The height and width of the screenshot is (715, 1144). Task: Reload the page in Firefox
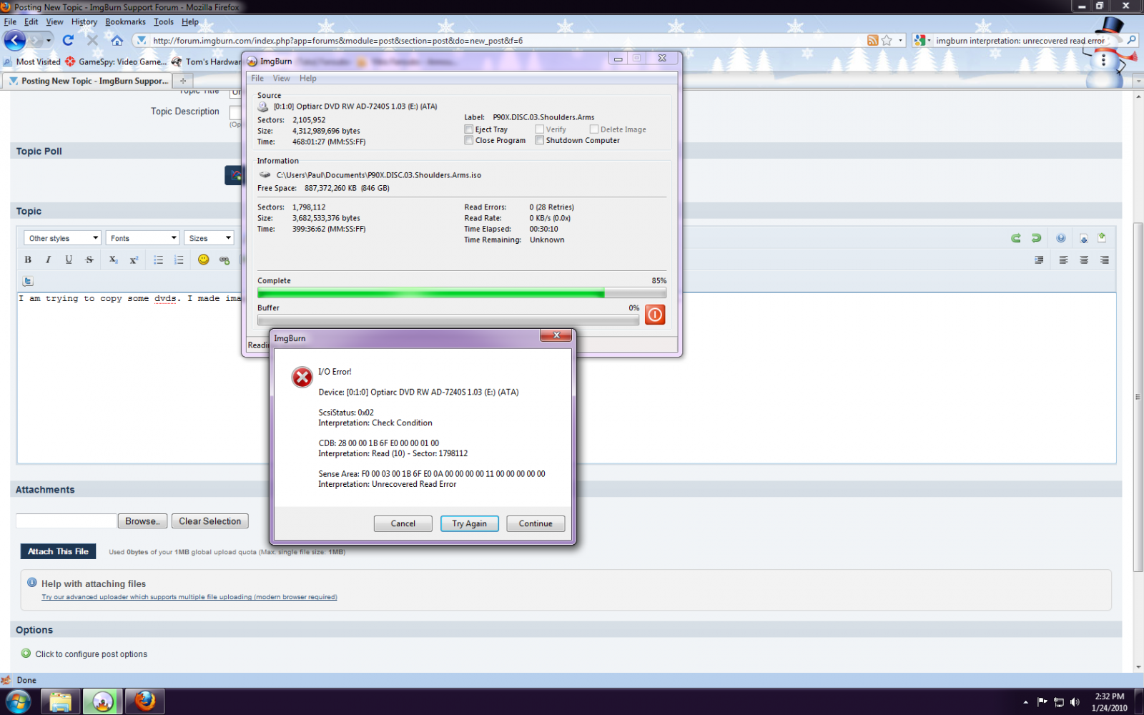coord(68,40)
